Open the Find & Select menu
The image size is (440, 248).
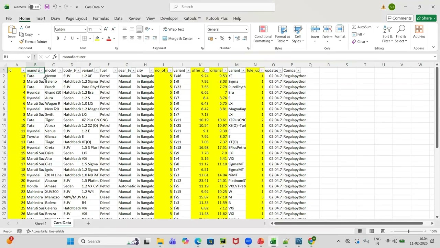[x=401, y=34]
